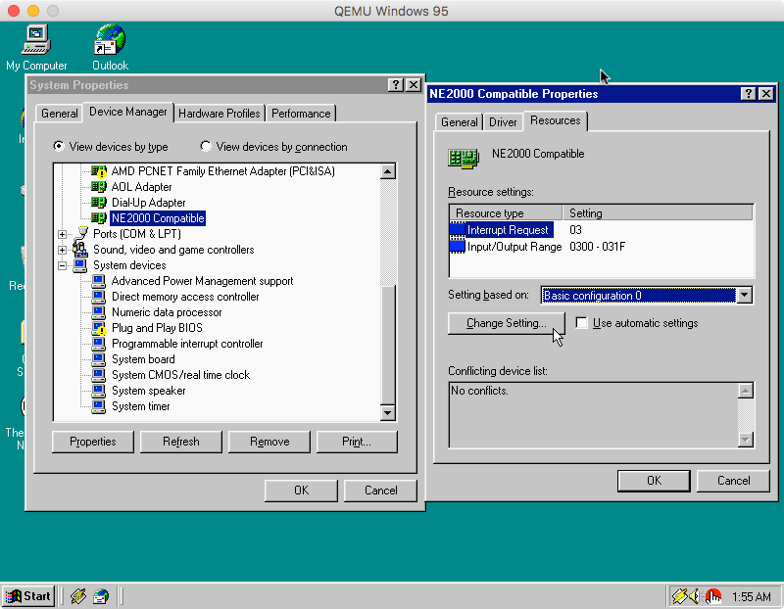Enable Use automatic settings checkbox
The image size is (784, 609).
[x=581, y=323]
